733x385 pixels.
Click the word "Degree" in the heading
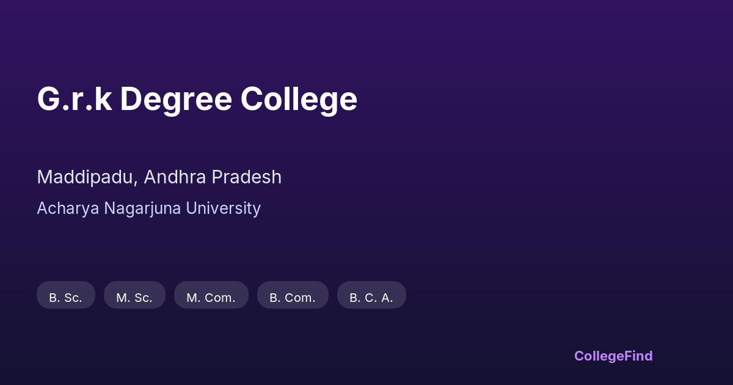[176, 99]
